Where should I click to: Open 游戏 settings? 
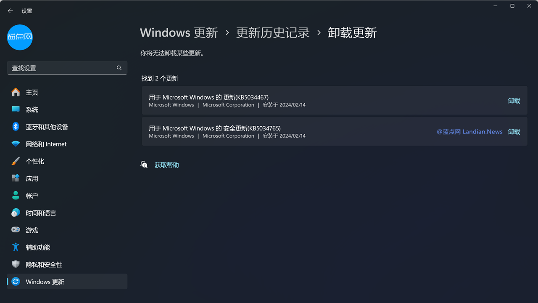tap(67, 230)
